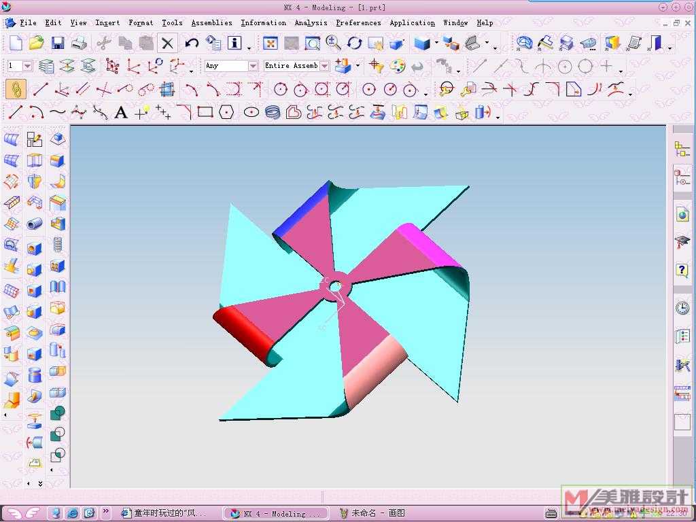Click the New file icon
Screen dimensions: 696x522
tap(16, 43)
